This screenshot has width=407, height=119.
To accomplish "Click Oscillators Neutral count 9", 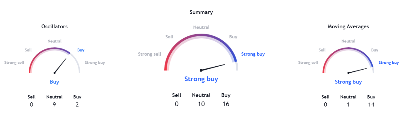I will (54, 104).
